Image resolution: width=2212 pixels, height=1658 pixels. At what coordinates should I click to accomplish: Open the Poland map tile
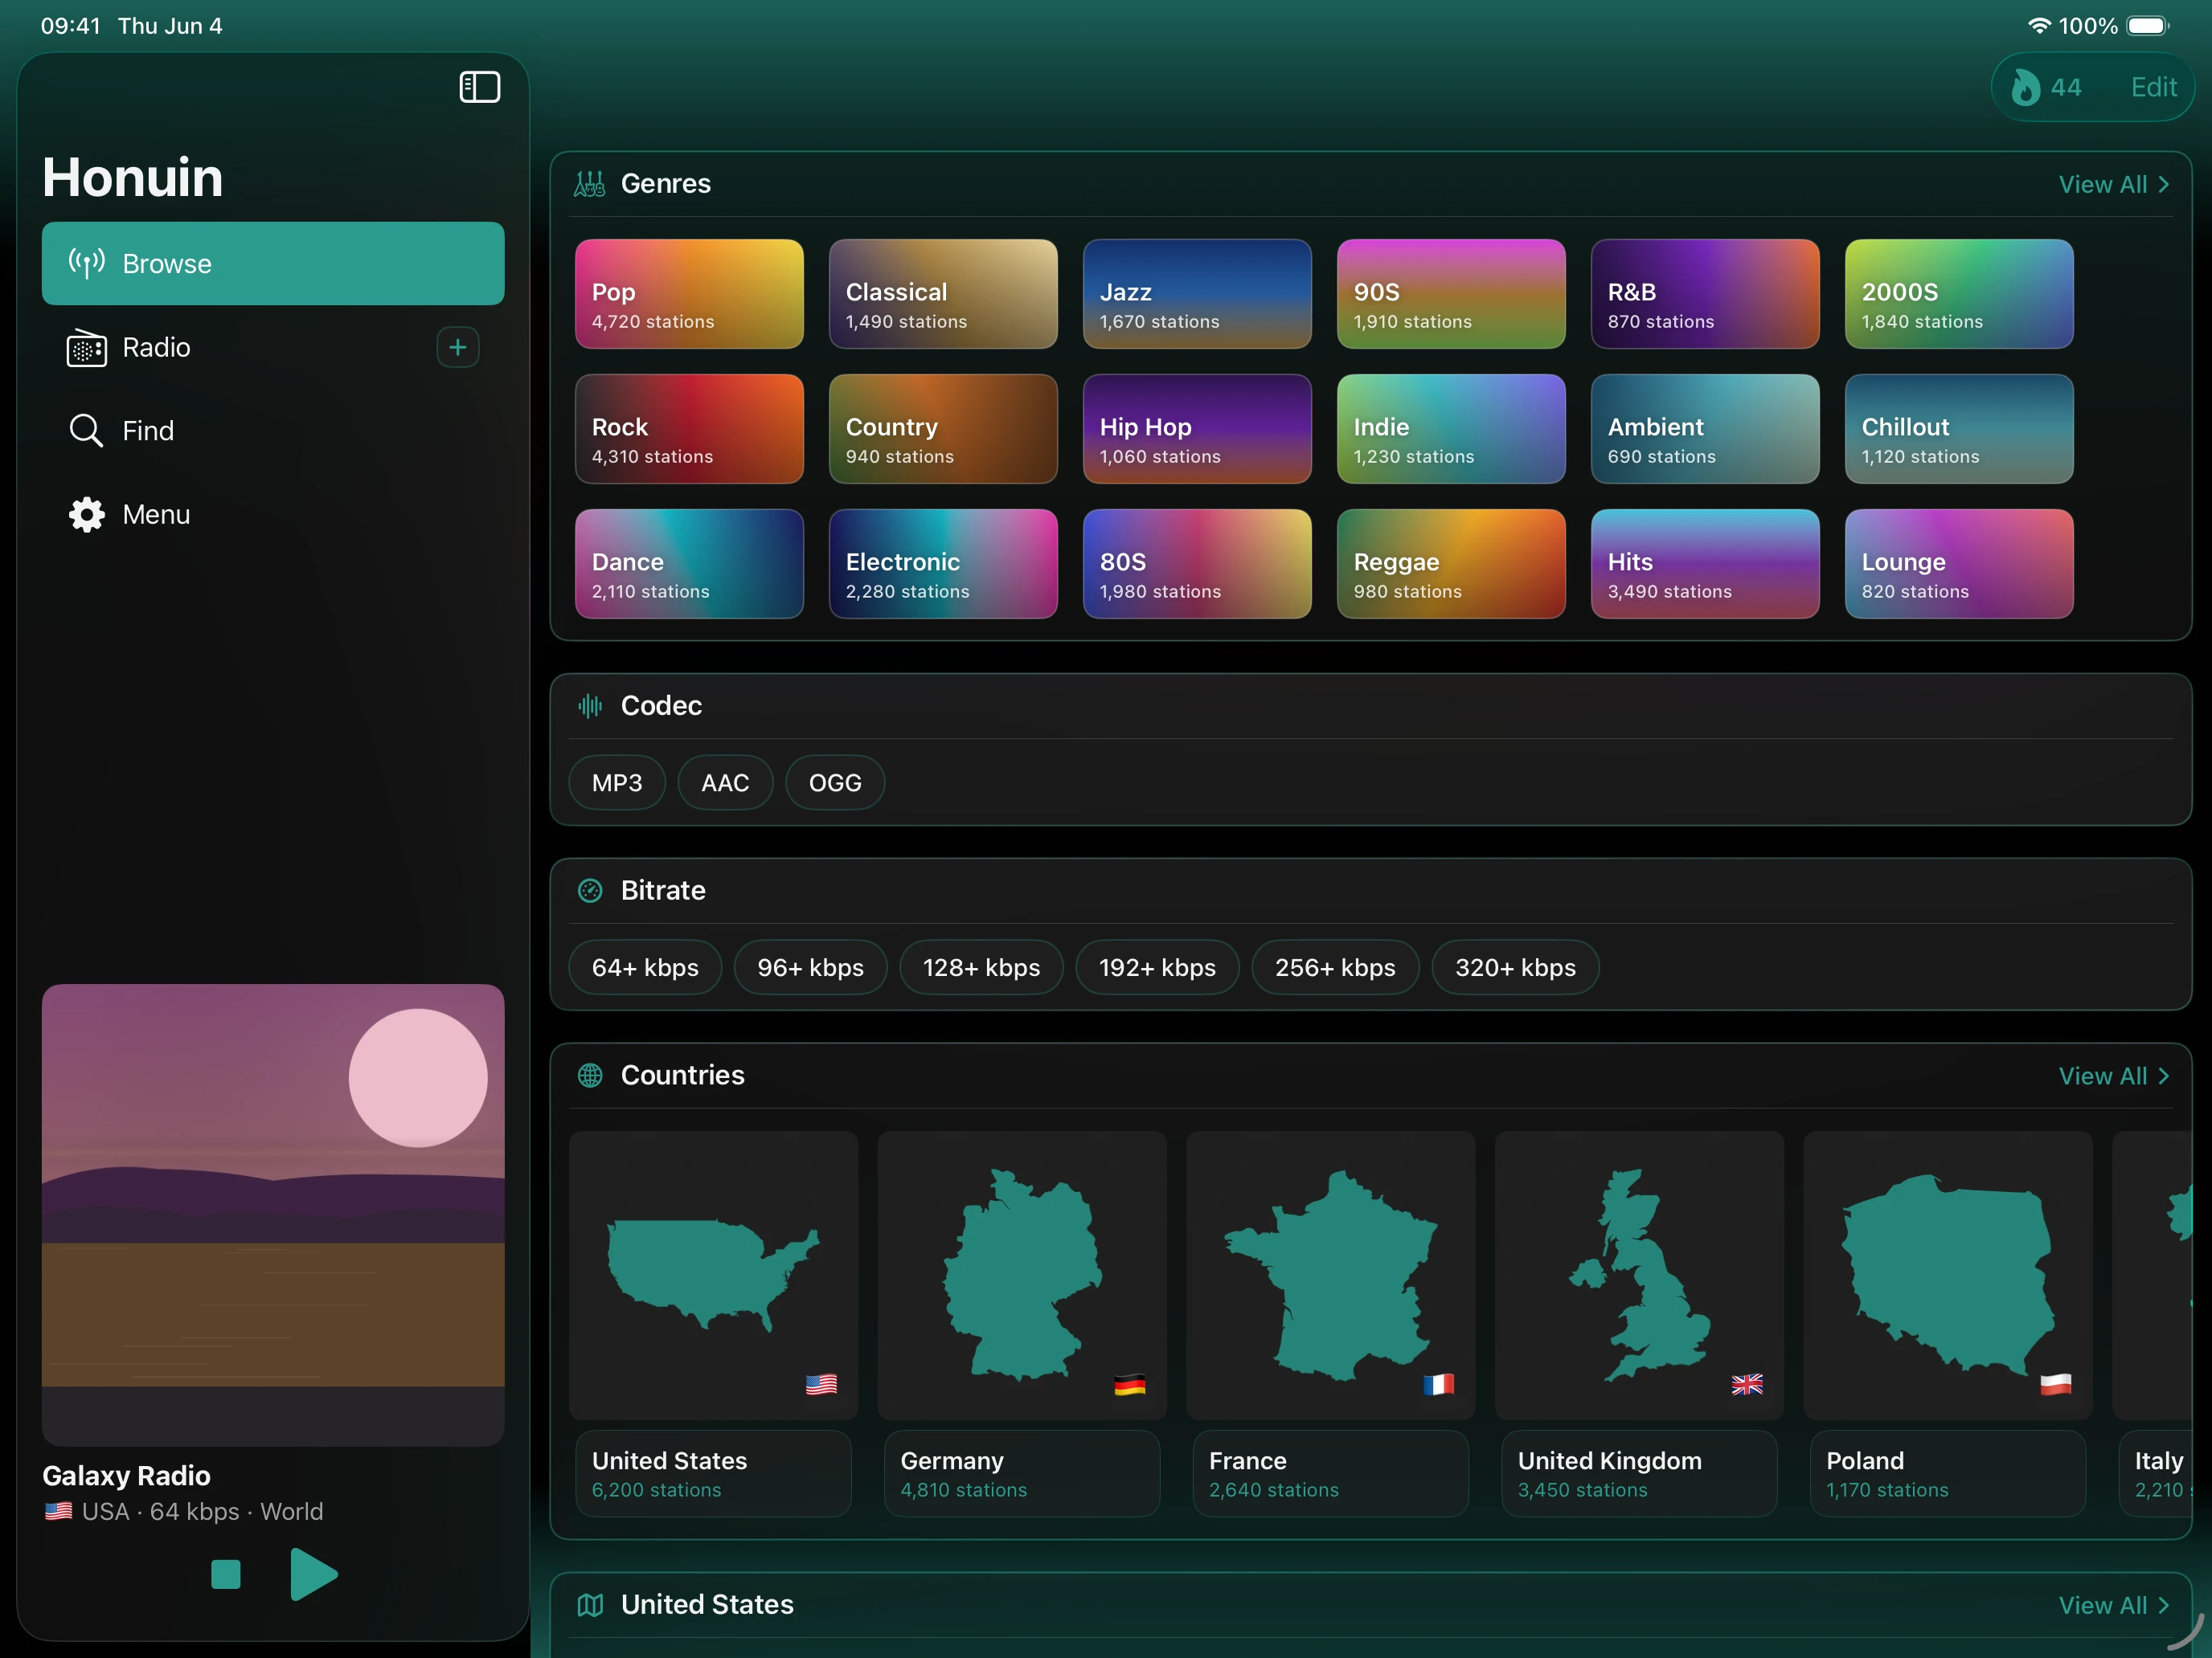coord(1948,1276)
